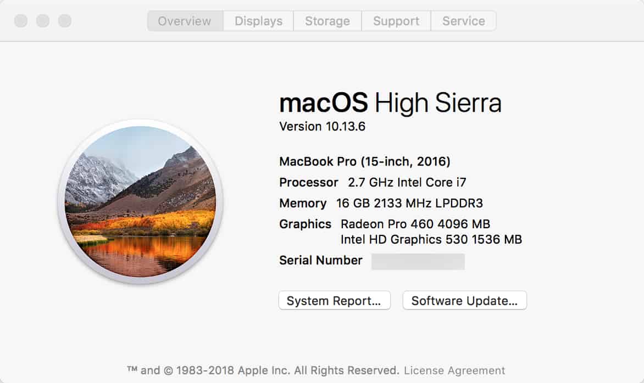Open the System Report button
The width and height of the screenshot is (644, 383).
(x=334, y=301)
